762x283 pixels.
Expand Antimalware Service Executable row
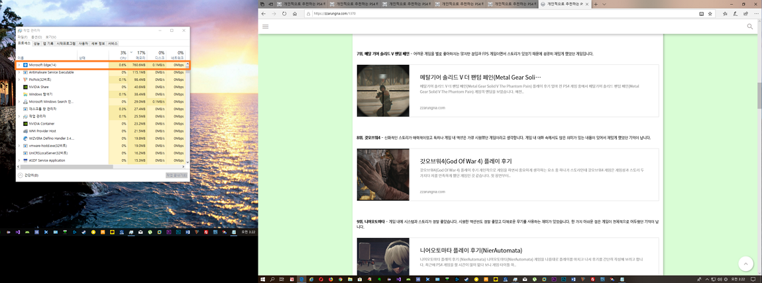19,72
